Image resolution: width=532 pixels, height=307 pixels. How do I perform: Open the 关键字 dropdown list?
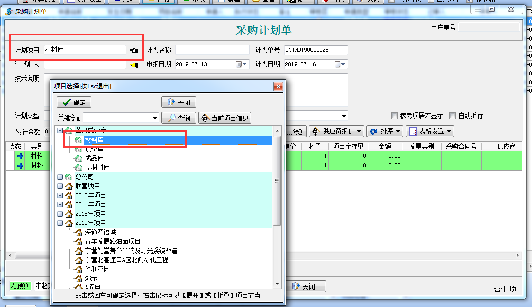pyautogui.click(x=155, y=118)
